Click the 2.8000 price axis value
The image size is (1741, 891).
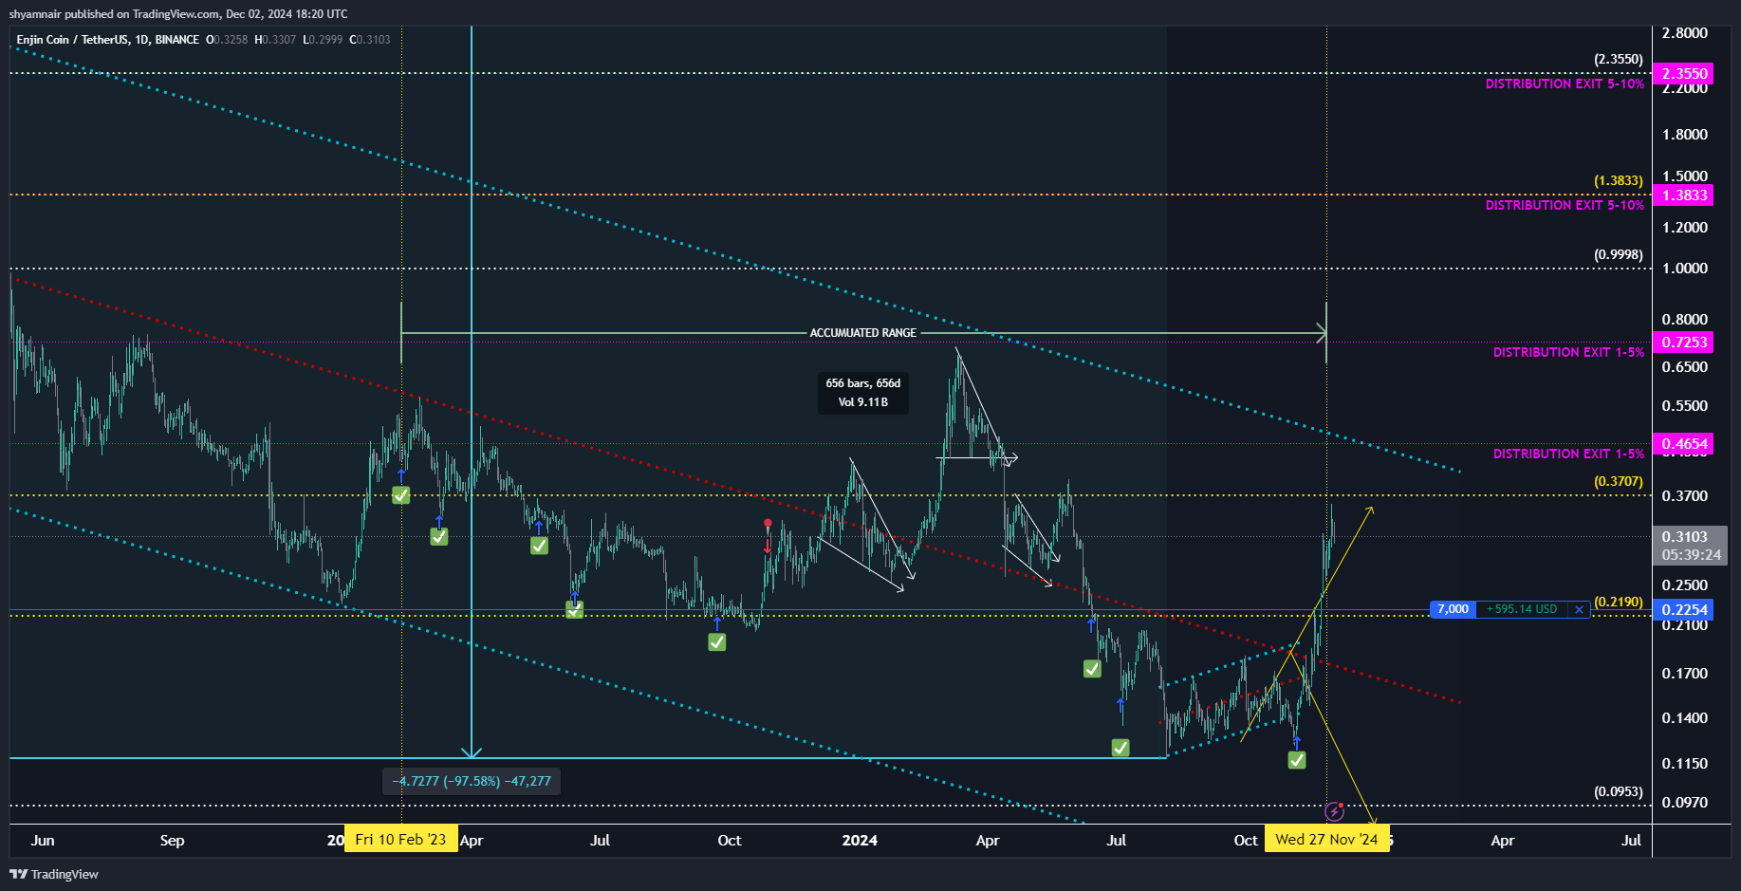click(1684, 33)
